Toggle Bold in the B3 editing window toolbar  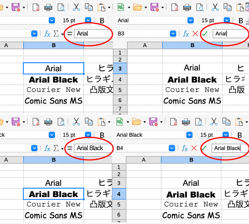point(241,21)
